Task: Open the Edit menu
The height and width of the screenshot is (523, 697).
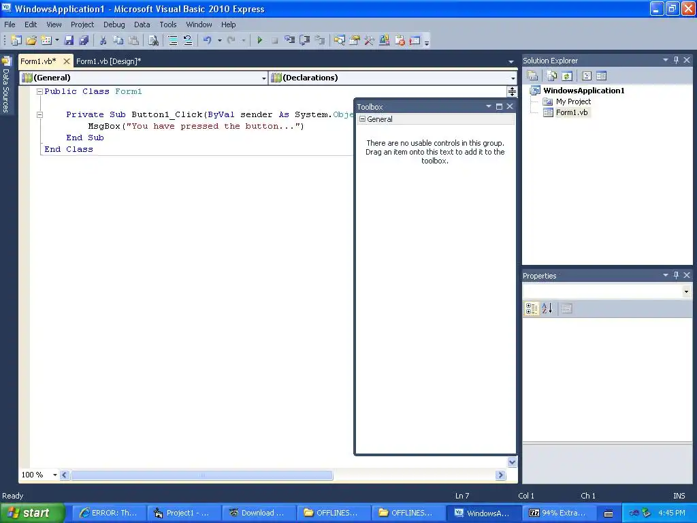Action: [31, 25]
